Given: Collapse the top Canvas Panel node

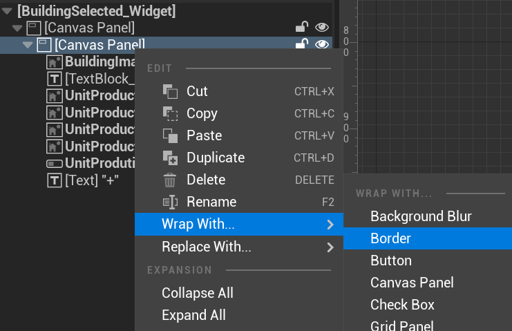Looking at the screenshot, I should tap(17, 28).
